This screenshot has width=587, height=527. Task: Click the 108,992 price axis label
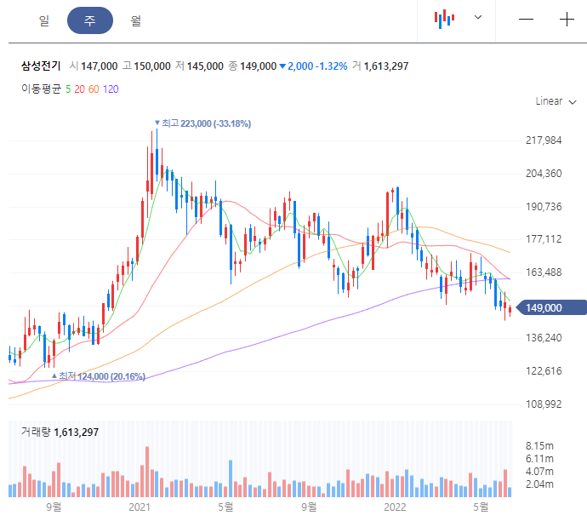pyautogui.click(x=544, y=404)
